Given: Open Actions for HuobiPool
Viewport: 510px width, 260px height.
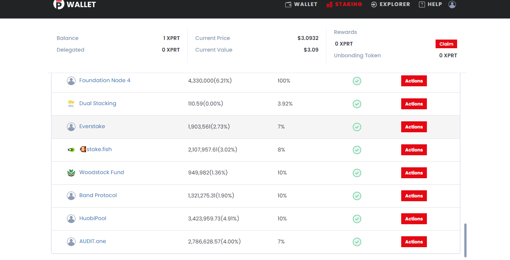Looking at the screenshot, I should click(x=414, y=219).
